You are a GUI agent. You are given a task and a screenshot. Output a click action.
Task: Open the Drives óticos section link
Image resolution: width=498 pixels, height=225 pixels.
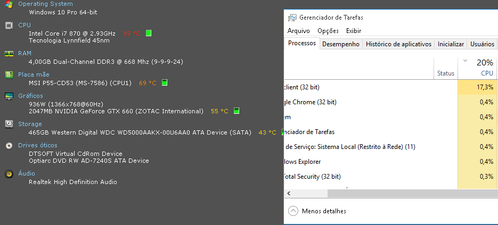(x=38, y=145)
